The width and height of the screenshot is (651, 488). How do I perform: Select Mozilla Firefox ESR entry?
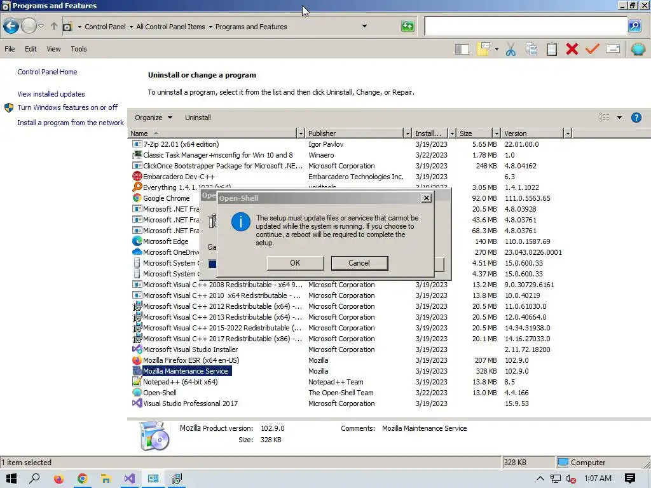point(191,360)
